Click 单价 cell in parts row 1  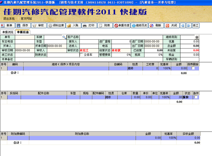click(x=146, y=97)
